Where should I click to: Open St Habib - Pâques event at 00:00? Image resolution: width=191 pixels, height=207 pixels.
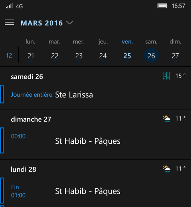pyautogui.click(x=95, y=141)
